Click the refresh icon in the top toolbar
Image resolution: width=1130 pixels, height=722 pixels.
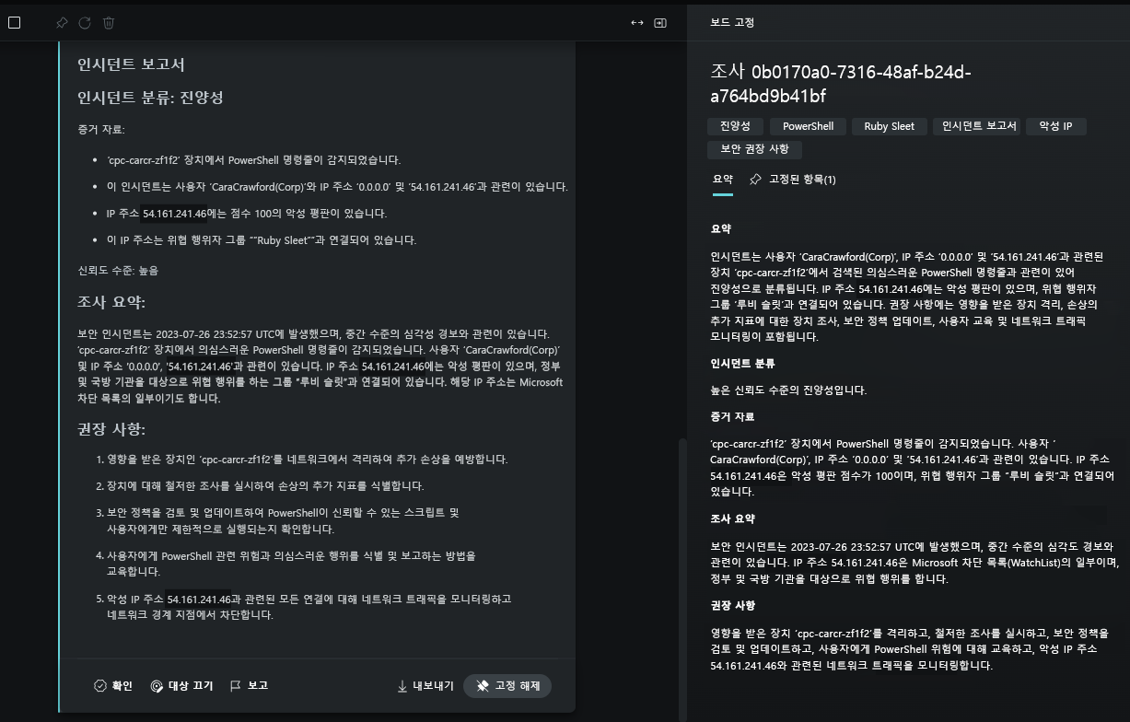click(85, 23)
